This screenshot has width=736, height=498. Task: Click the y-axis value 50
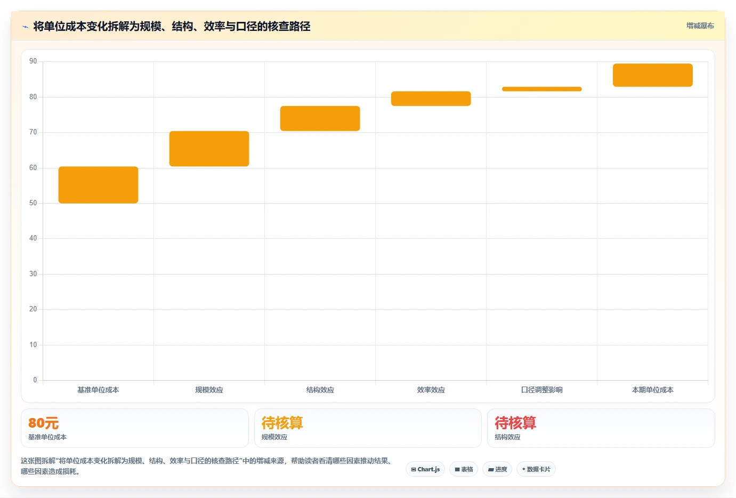coord(33,203)
